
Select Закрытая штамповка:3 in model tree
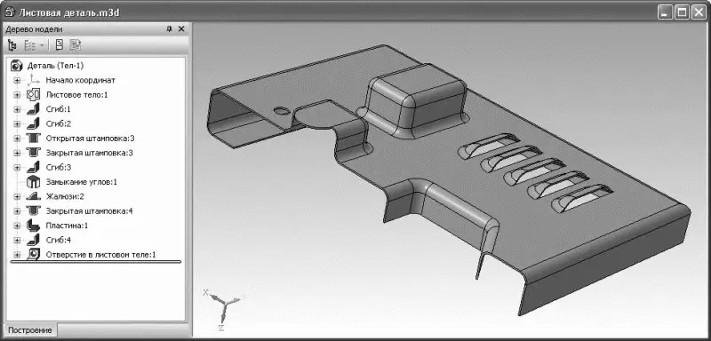tap(90, 153)
